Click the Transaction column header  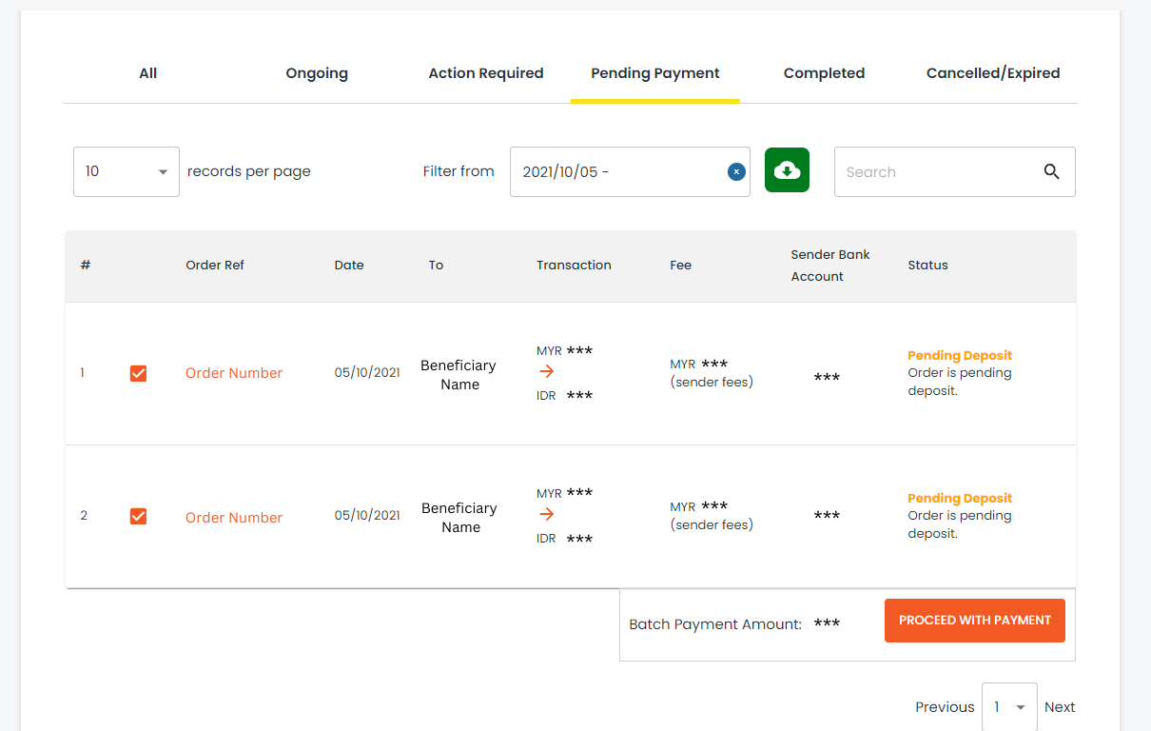[x=574, y=266]
